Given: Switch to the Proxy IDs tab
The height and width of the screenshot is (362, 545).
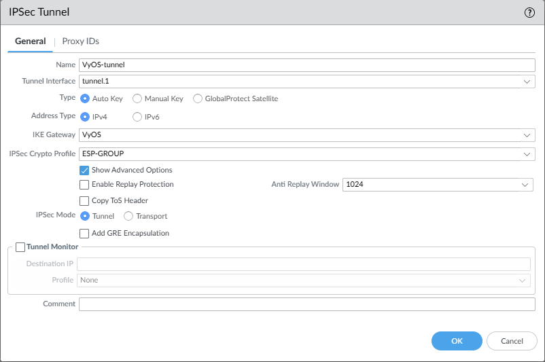Looking at the screenshot, I should (x=80, y=41).
